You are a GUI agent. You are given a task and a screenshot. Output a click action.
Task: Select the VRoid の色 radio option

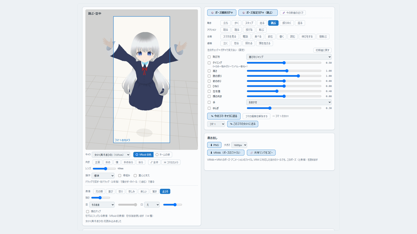[143, 154]
